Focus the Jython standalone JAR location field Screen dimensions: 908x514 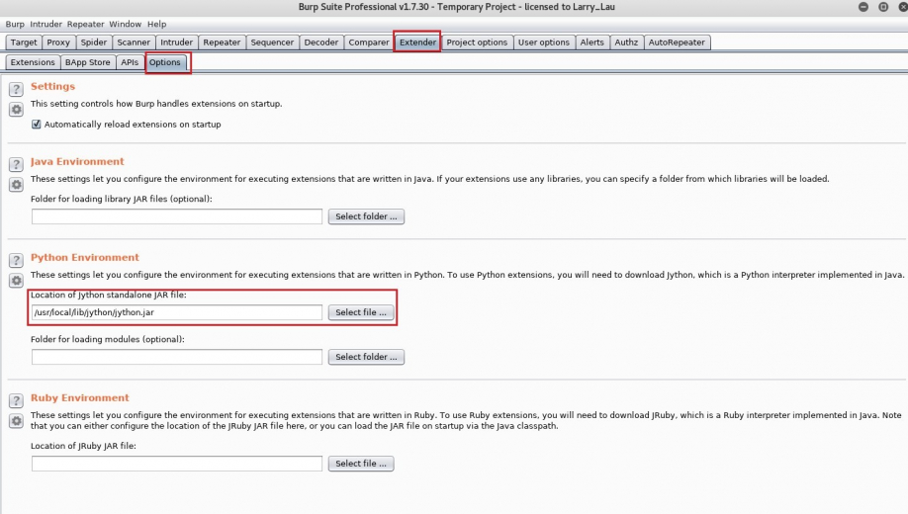pyautogui.click(x=177, y=312)
